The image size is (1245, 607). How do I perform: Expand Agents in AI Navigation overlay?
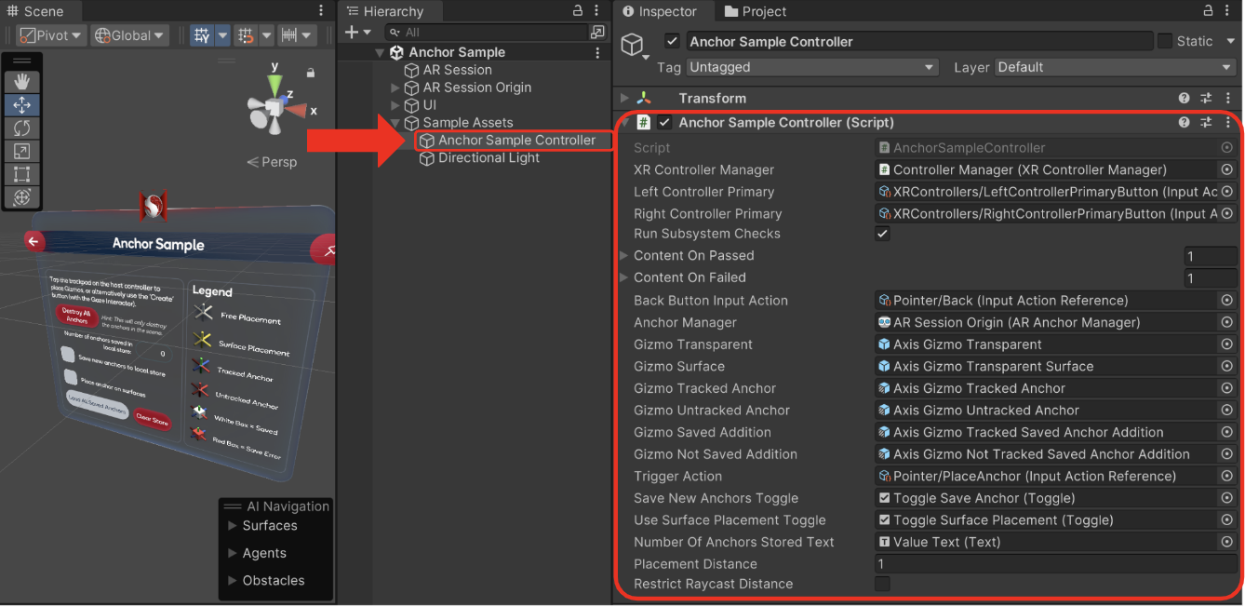coord(233,553)
